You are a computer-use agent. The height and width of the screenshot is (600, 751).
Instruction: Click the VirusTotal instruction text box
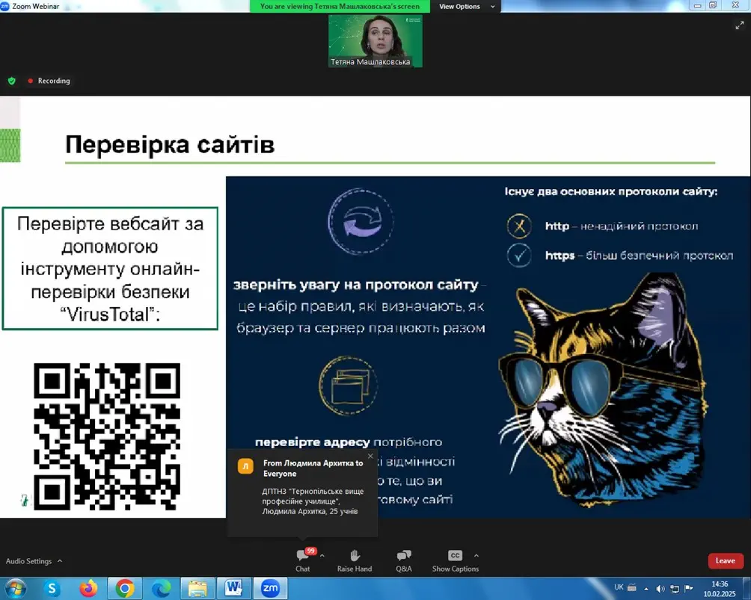tap(110, 268)
